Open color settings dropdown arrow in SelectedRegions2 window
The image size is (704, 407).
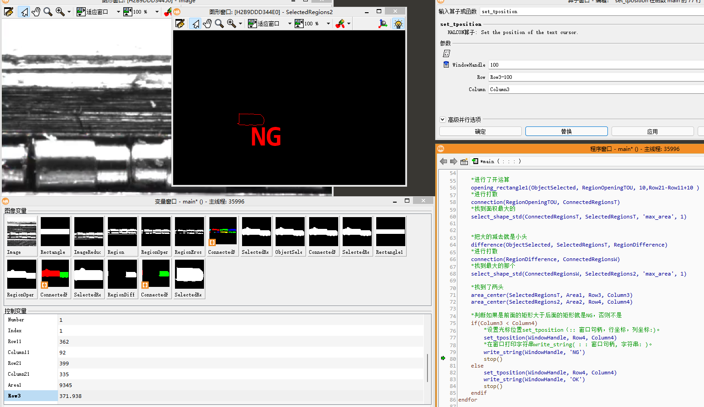(349, 24)
